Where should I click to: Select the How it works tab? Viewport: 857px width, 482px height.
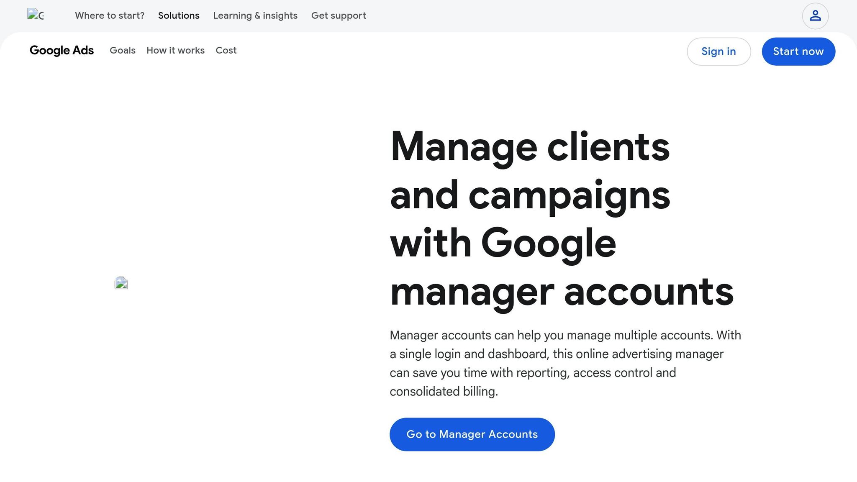pos(175,51)
